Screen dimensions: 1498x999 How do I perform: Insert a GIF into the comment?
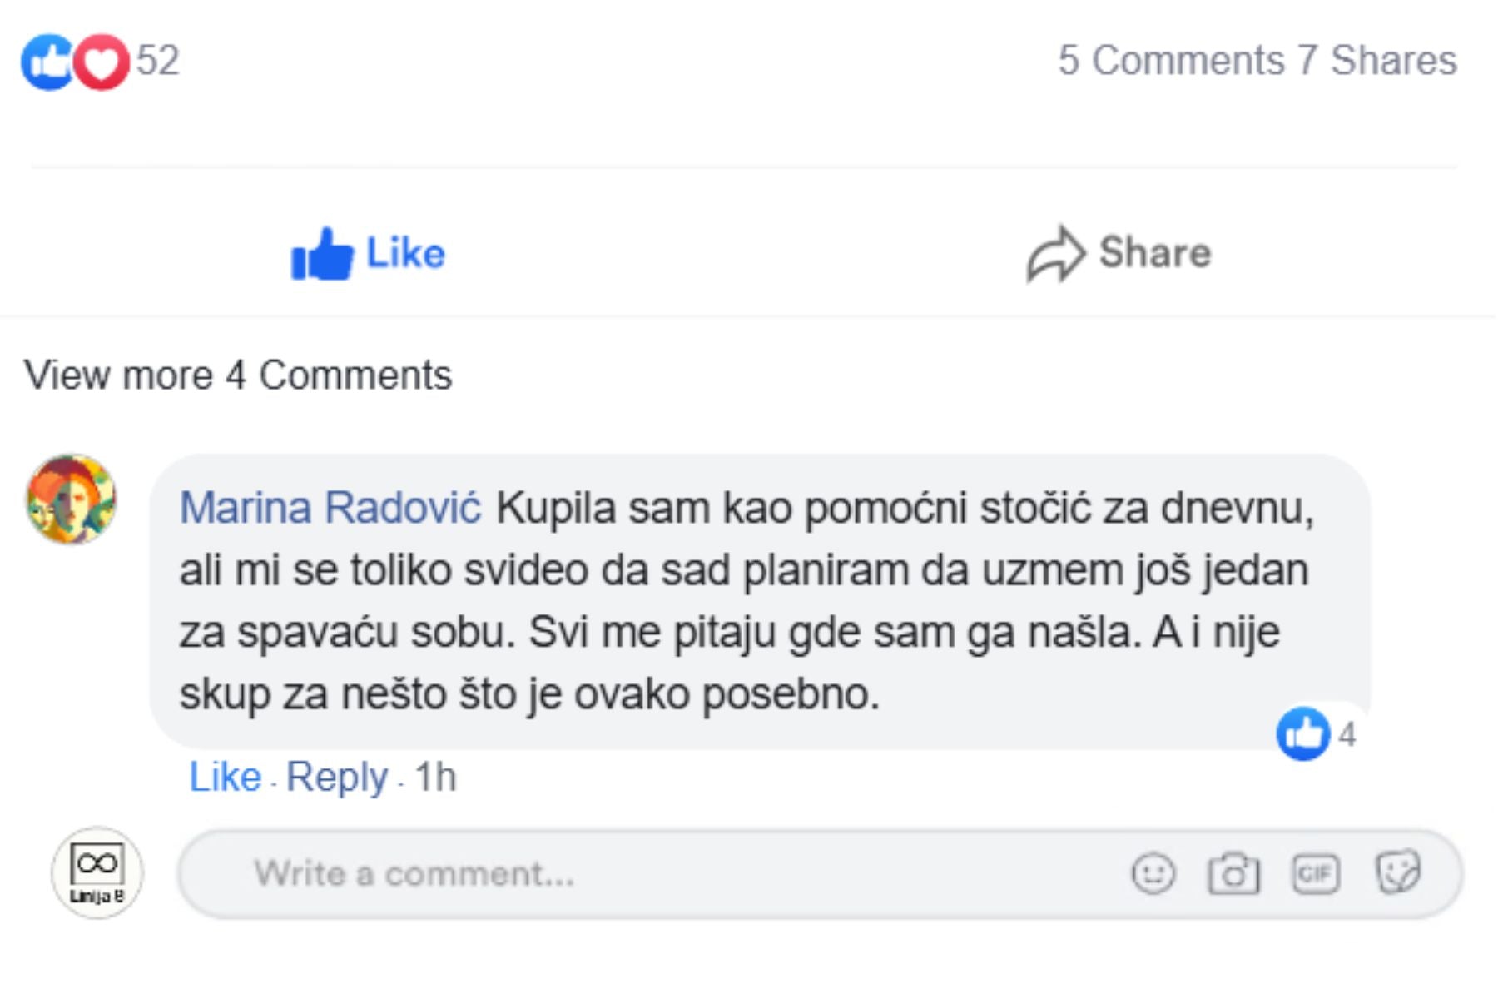[x=1315, y=874]
